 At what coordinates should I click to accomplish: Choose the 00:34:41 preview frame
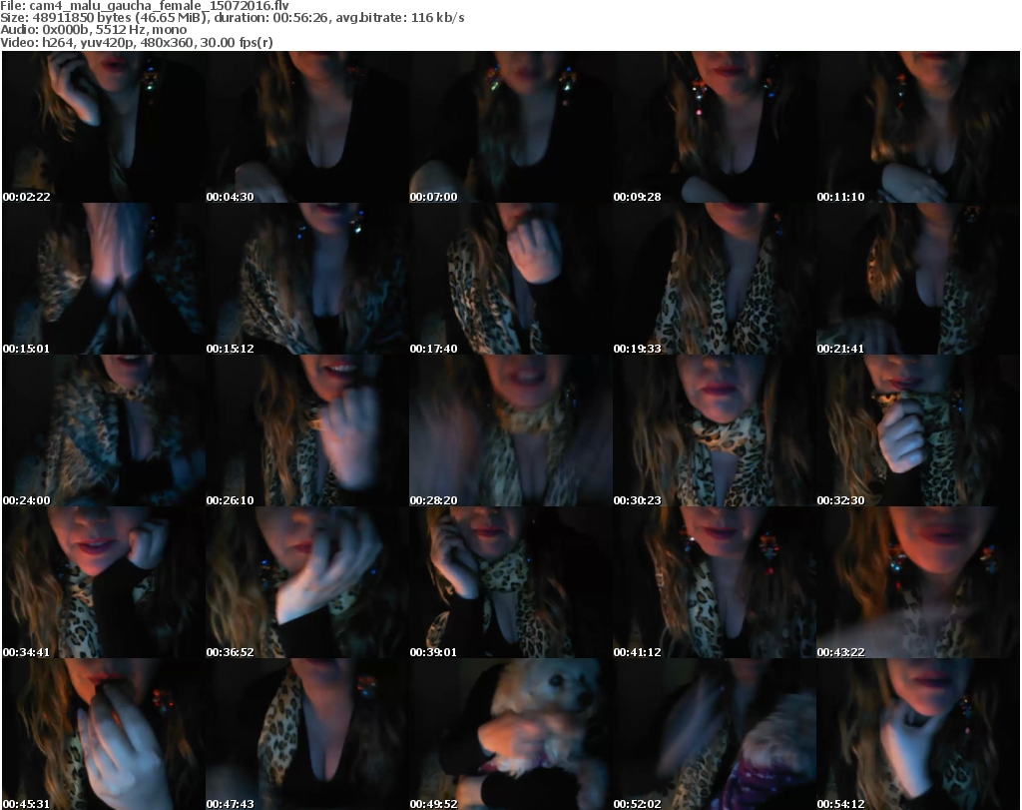click(x=104, y=582)
